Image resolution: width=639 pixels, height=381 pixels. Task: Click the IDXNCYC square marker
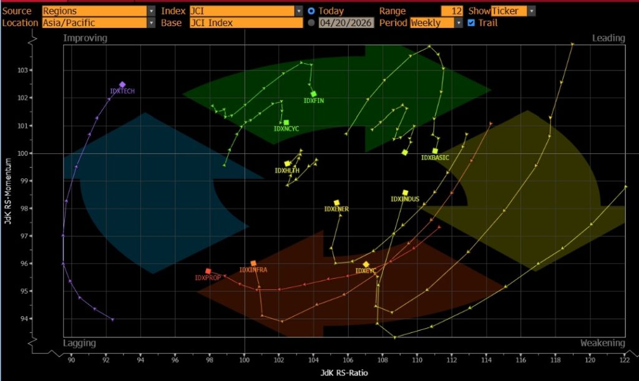[286, 123]
